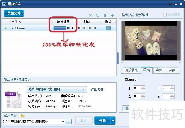Open the 详细参数 link

click(x=97, y=89)
